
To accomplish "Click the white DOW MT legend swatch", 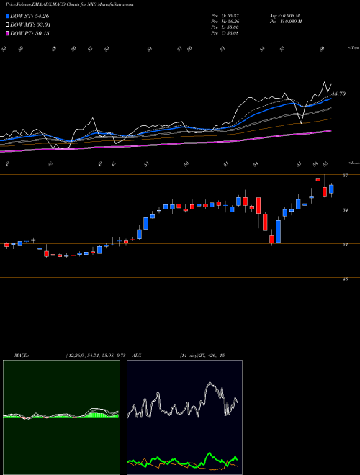I will [7, 25].
